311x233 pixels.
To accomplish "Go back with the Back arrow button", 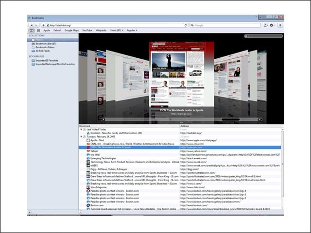I will (x=31, y=25).
